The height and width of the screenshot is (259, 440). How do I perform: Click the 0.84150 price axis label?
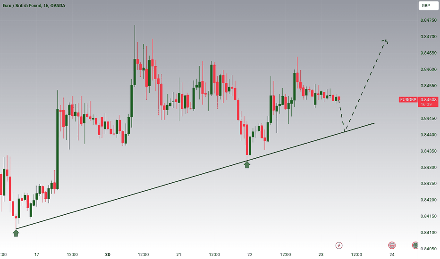click(x=428, y=216)
